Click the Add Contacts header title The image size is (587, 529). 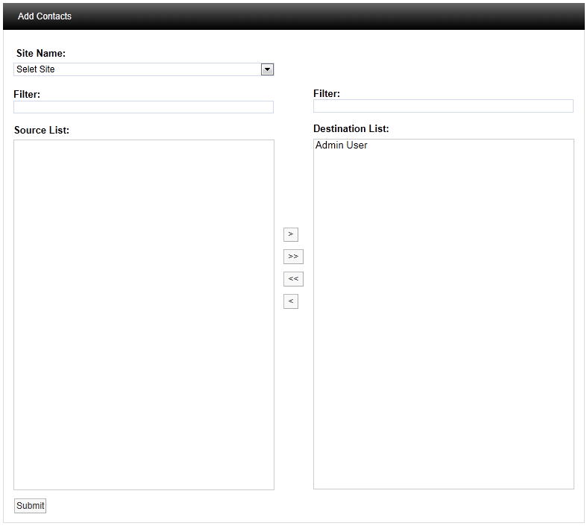tap(45, 16)
